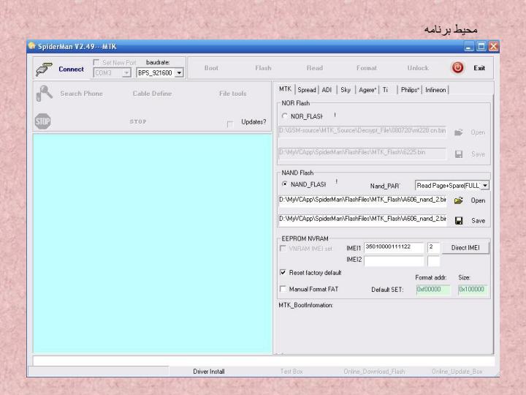The width and height of the screenshot is (526, 395).
Task: Click NAND Flash Open text button
Action: point(478,200)
